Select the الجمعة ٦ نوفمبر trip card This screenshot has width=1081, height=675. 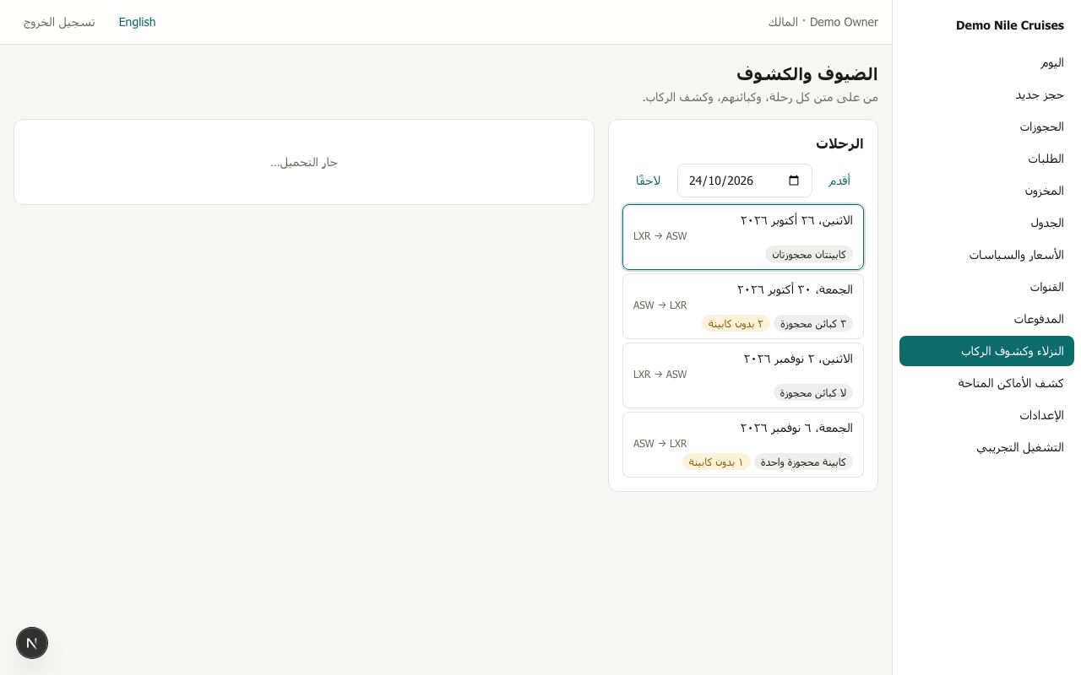[743, 445]
